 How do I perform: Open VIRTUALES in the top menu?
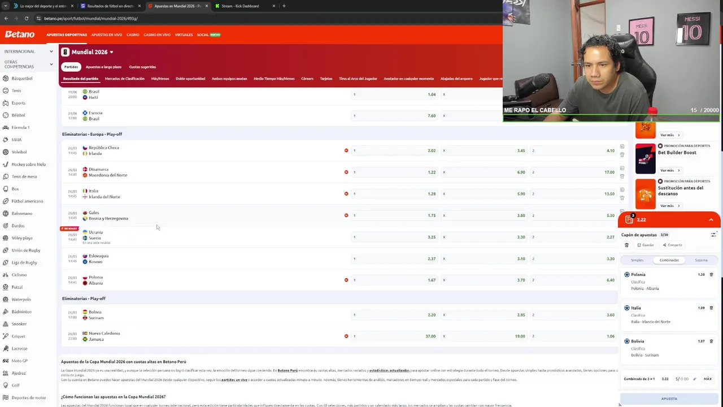tap(184, 34)
